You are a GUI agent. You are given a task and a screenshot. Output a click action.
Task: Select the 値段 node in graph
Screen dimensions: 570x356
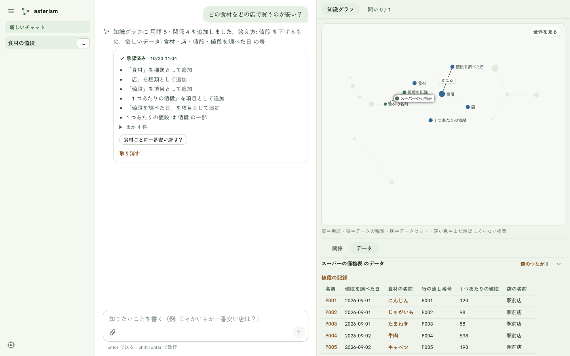[442, 94]
